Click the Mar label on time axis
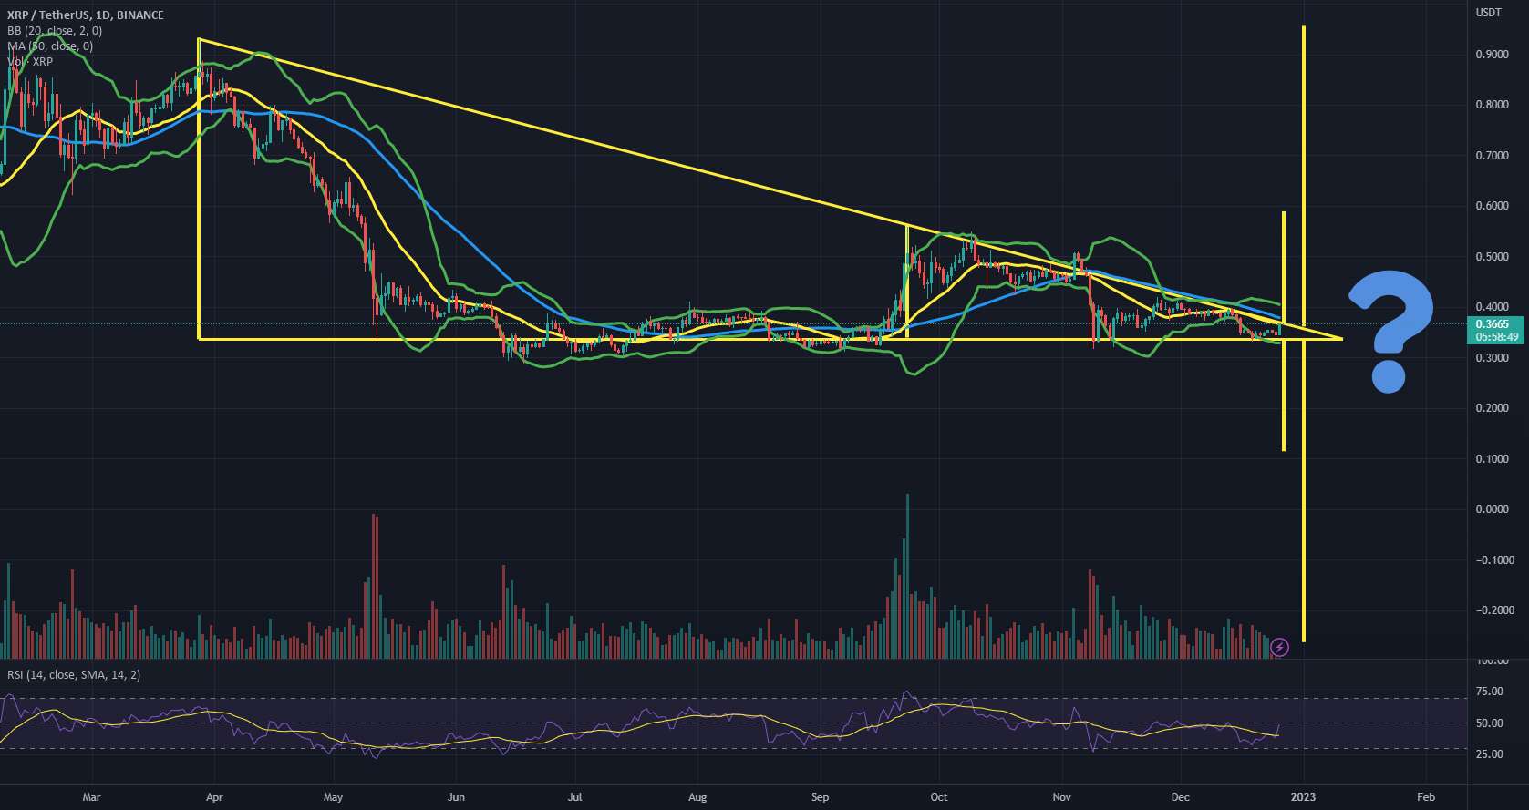The height and width of the screenshot is (810, 1529). click(91, 797)
